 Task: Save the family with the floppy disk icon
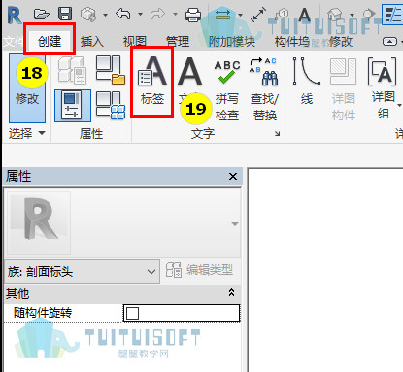(x=65, y=15)
